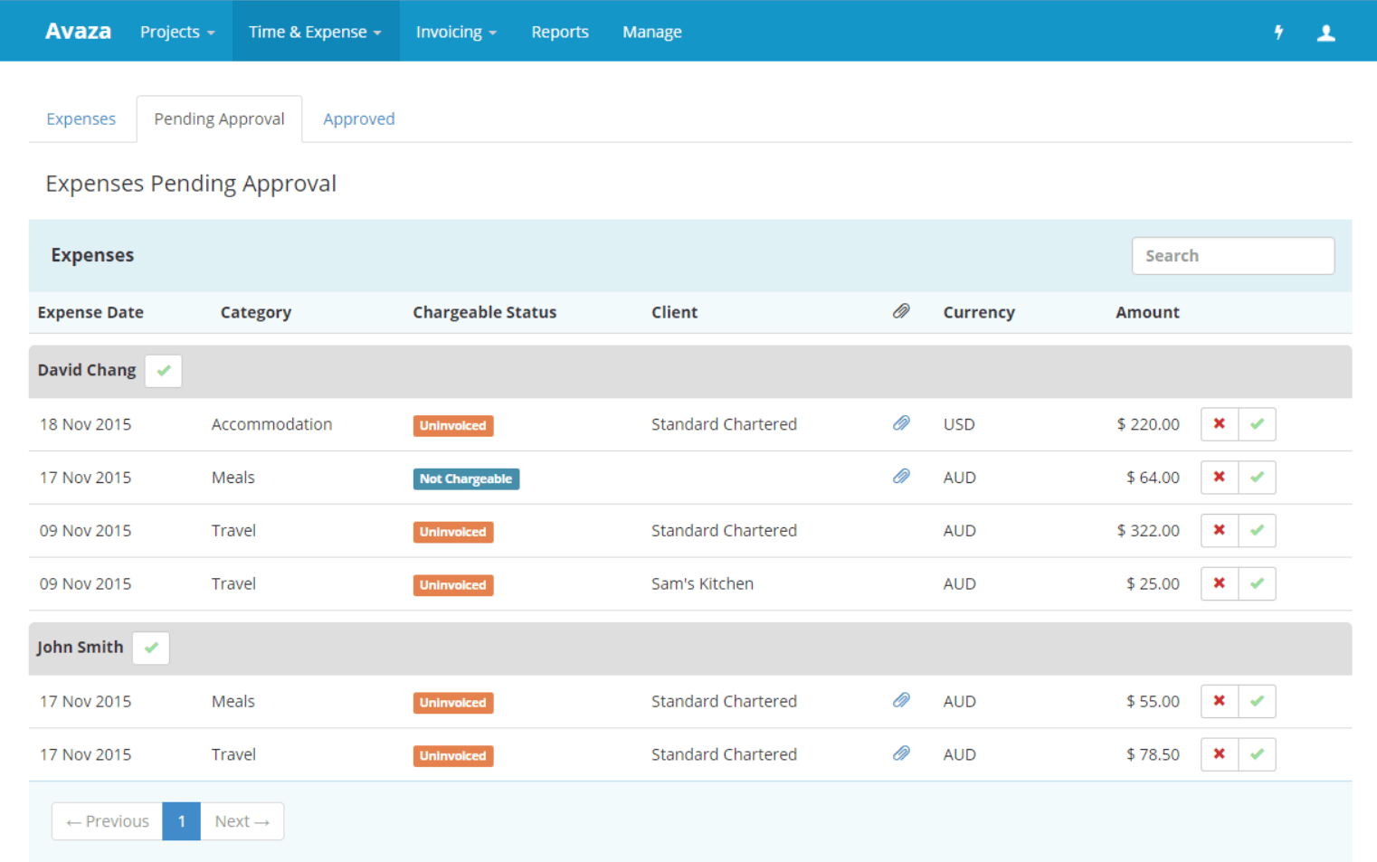The width and height of the screenshot is (1377, 862).
Task: Reject the Not Chargeable $64.00 Meals expense
Action: [x=1219, y=477]
